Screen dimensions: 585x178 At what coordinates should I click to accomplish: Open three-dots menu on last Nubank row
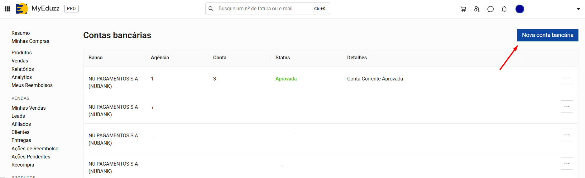[567, 163]
